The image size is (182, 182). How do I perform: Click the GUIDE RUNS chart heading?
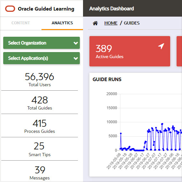tap(107, 80)
